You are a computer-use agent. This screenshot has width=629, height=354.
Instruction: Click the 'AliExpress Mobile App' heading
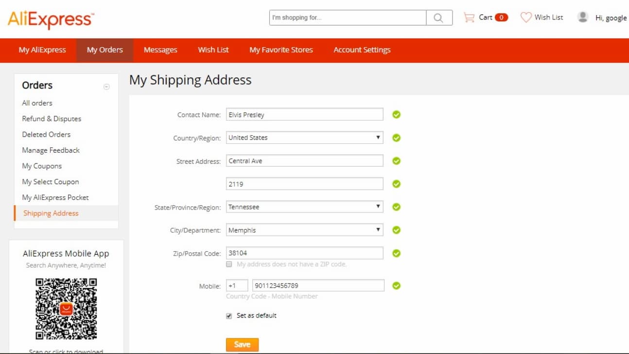pyautogui.click(x=66, y=253)
